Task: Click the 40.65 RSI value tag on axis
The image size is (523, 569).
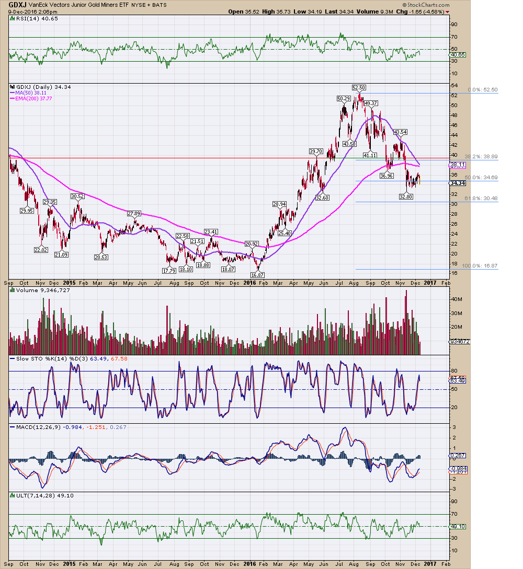Action: pos(458,55)
